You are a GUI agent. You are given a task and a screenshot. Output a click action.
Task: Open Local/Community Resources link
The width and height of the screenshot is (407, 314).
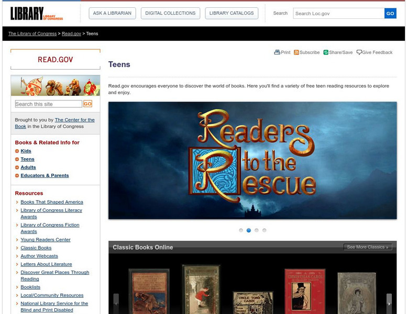click(x=52, y=295)
